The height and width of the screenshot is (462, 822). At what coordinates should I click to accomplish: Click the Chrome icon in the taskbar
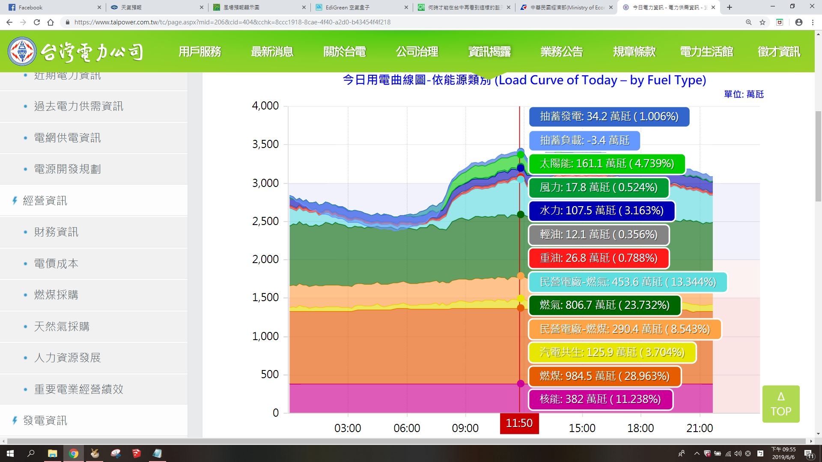point(74,453)
